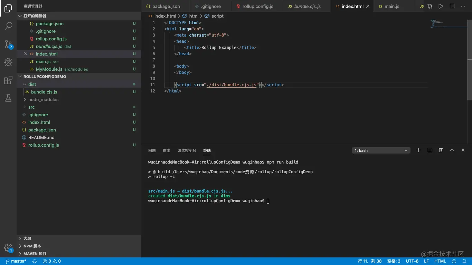The image size is (472, 265).
Task: Open the Run and Debug view
Action: tap(8, 62)
